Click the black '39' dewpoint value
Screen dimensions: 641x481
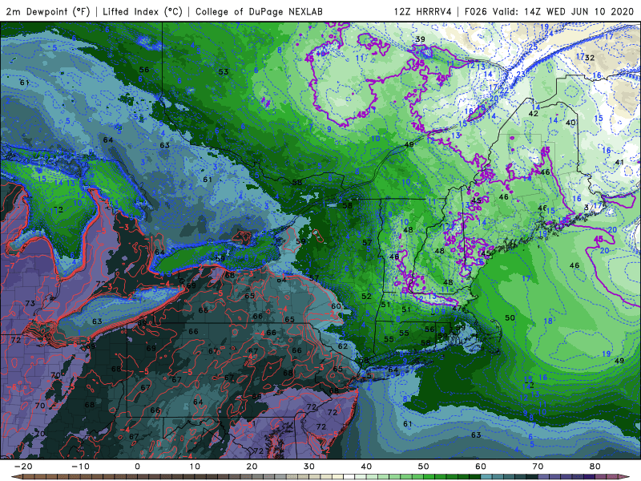(420, 39)
